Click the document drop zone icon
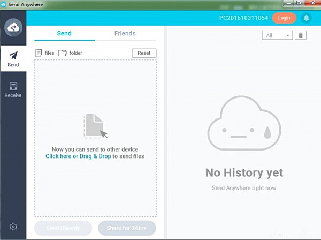The height and width of the screenshot is (240, 321). (x=95, y=126)
